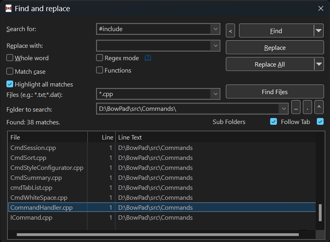This screenshot has height=242, width=330.
Task: Click the '.' current folder button
Action: [307, 108]
